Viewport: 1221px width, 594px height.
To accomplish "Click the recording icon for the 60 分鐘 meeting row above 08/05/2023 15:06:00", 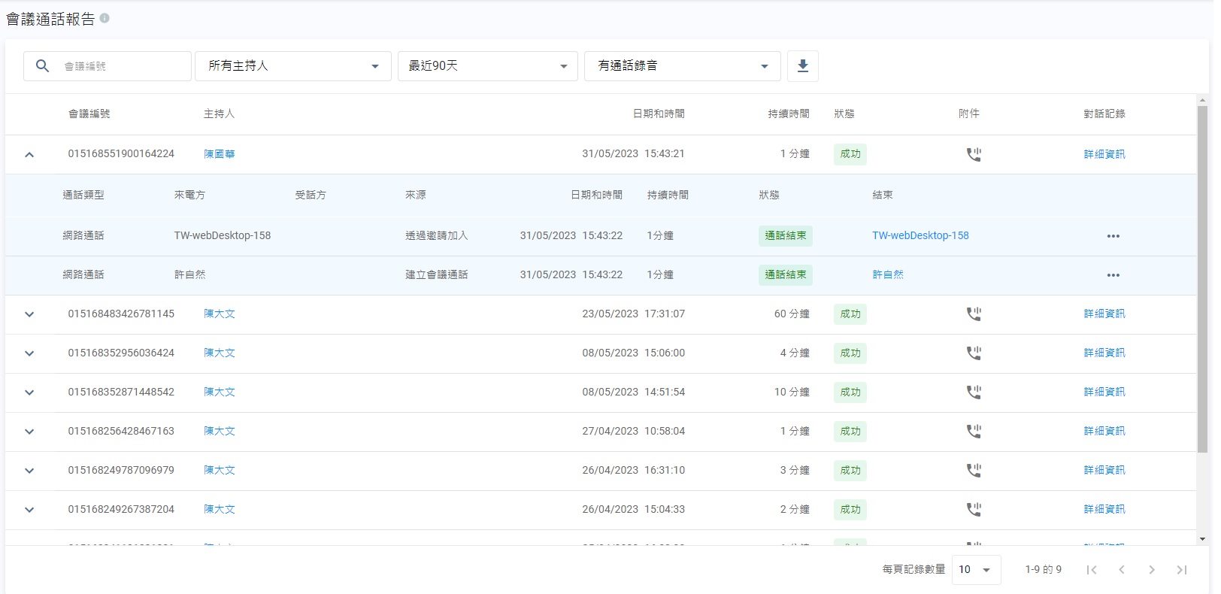I will [x=974, y=314].
